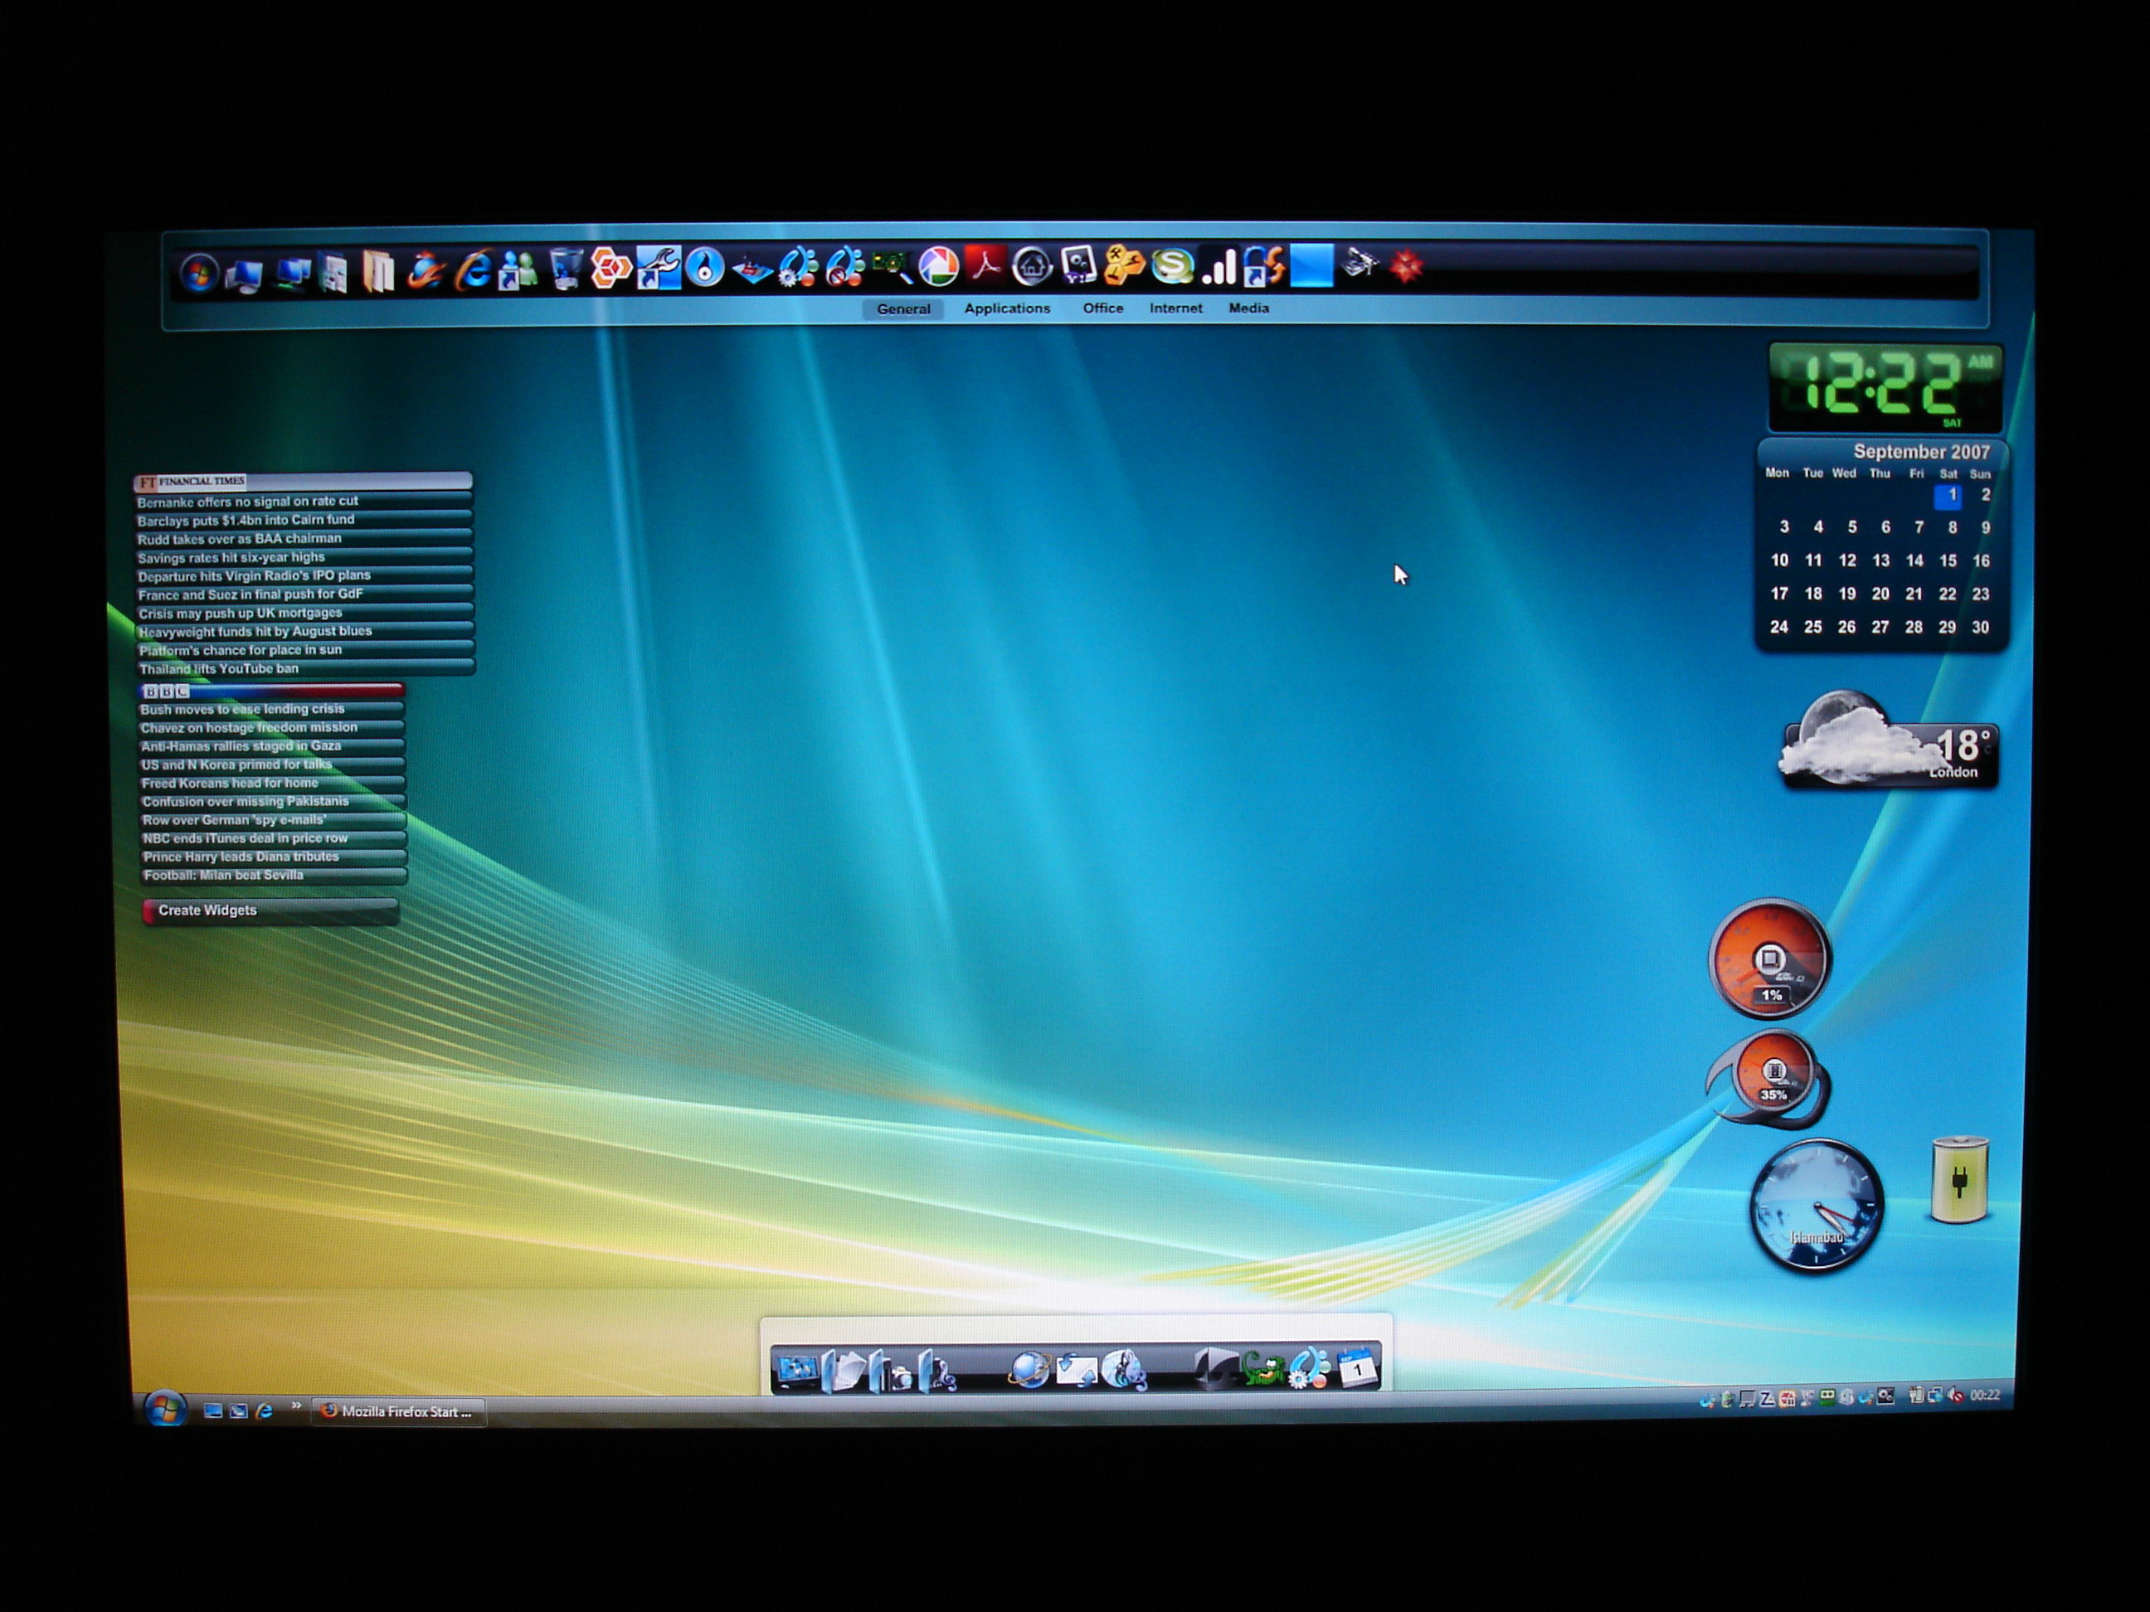Click the volume icon in system tray
The image size is (2150, 1612).
pos(1956,1396)
